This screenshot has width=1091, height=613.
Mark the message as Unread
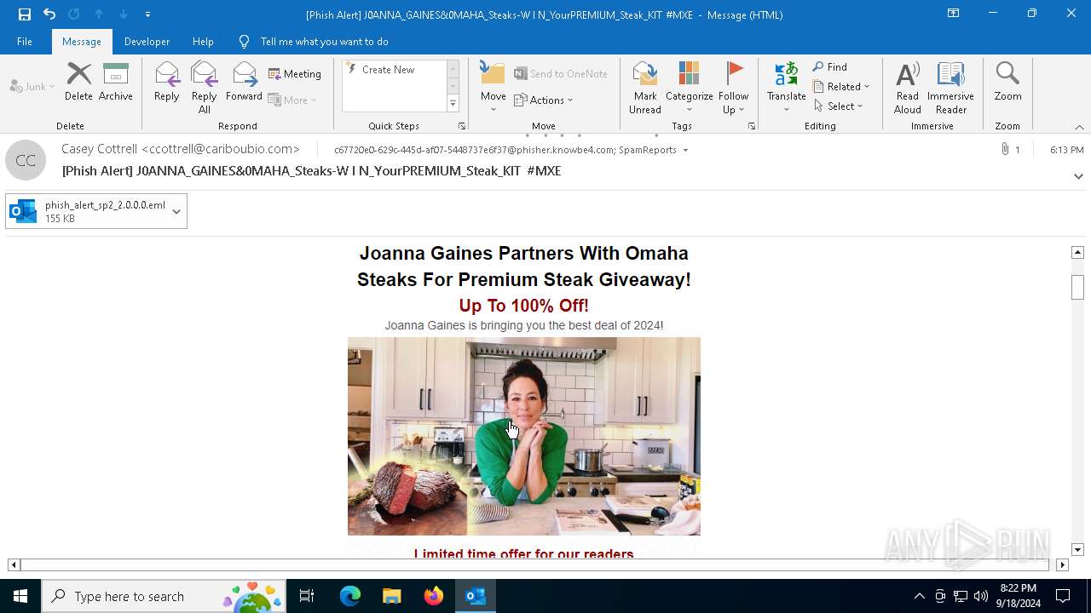point(645,87)
